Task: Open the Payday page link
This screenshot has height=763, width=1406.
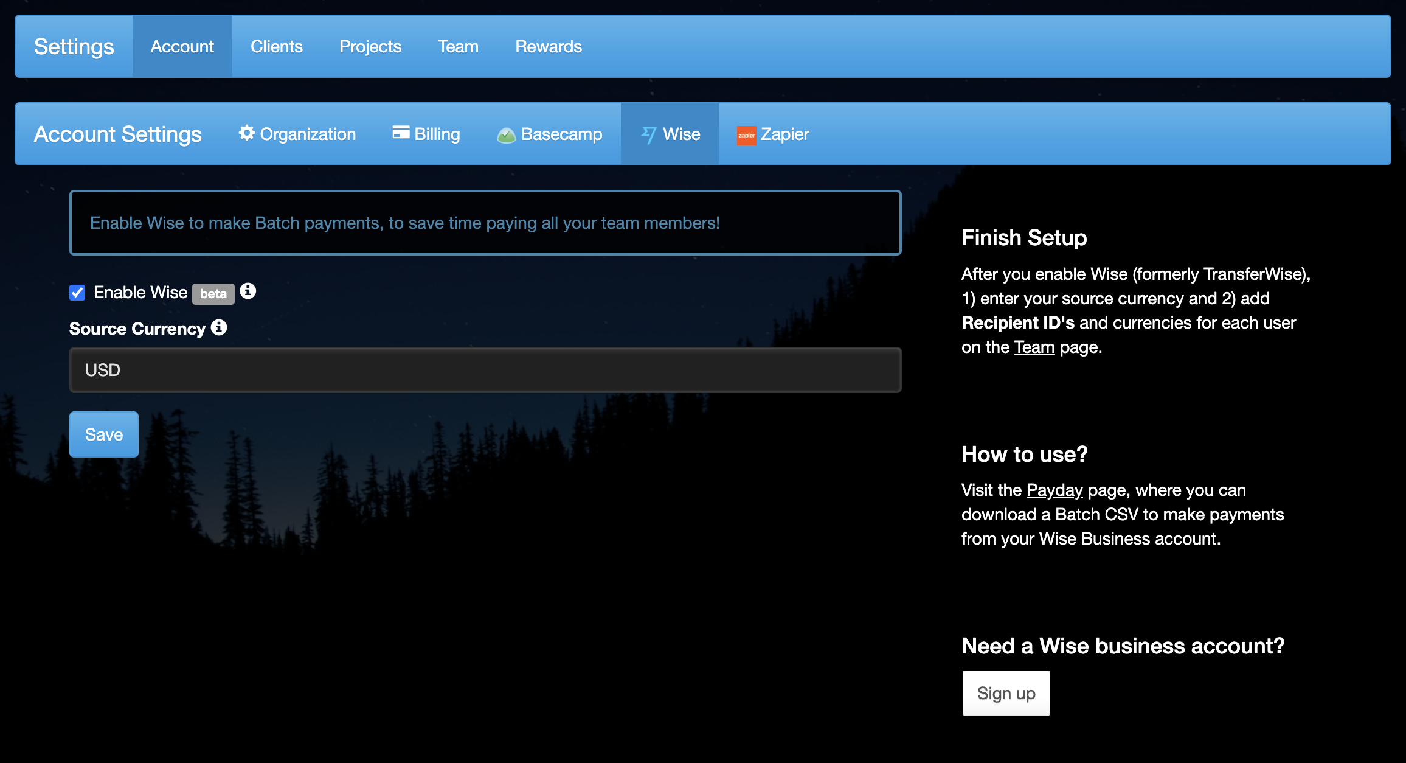Action: (1053, 490)
